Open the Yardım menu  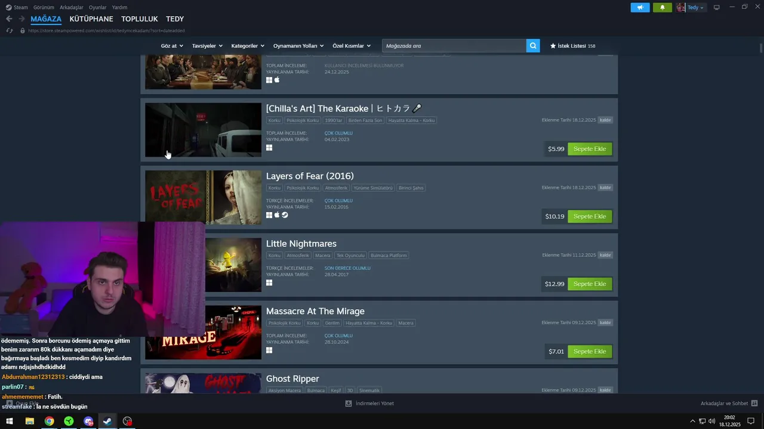pos(120,7)
